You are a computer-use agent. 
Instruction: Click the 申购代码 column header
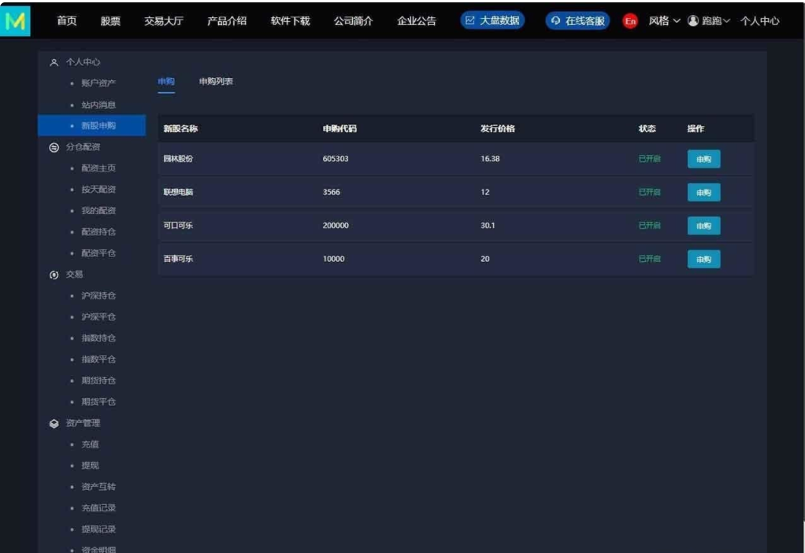[339, 129]
